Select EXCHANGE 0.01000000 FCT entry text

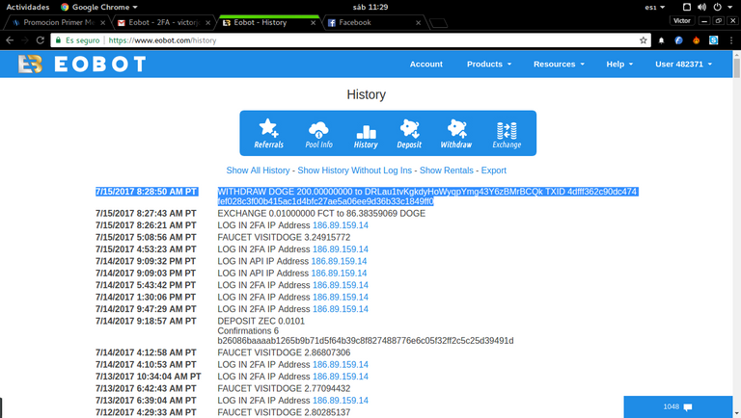(x=321, y=213)
